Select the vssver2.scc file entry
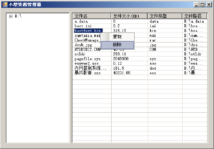214x149 pixels. click(x=86, y=63)
